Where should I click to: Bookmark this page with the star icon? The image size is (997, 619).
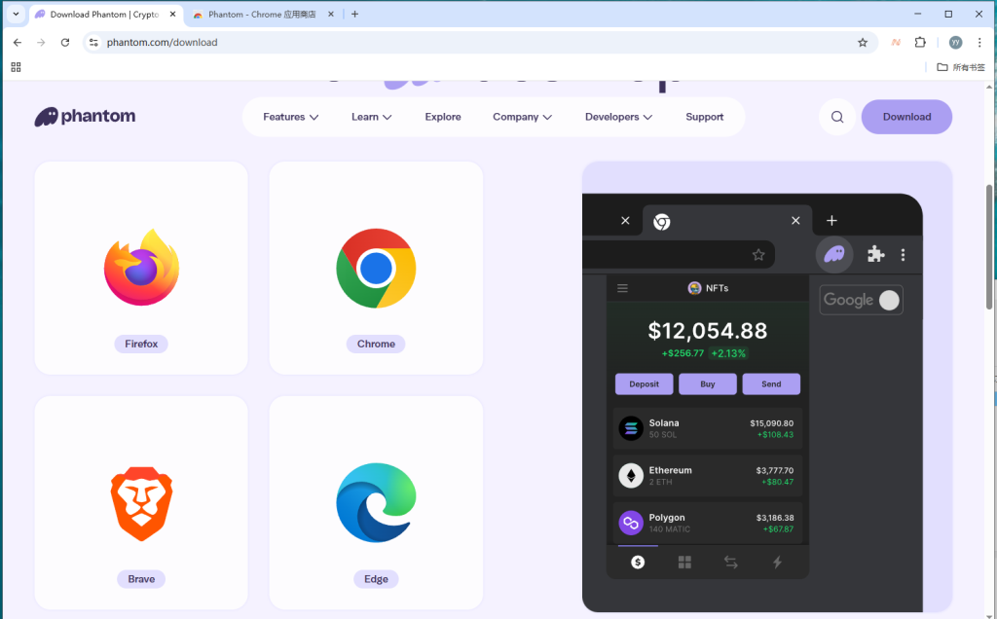pos(863,43)
